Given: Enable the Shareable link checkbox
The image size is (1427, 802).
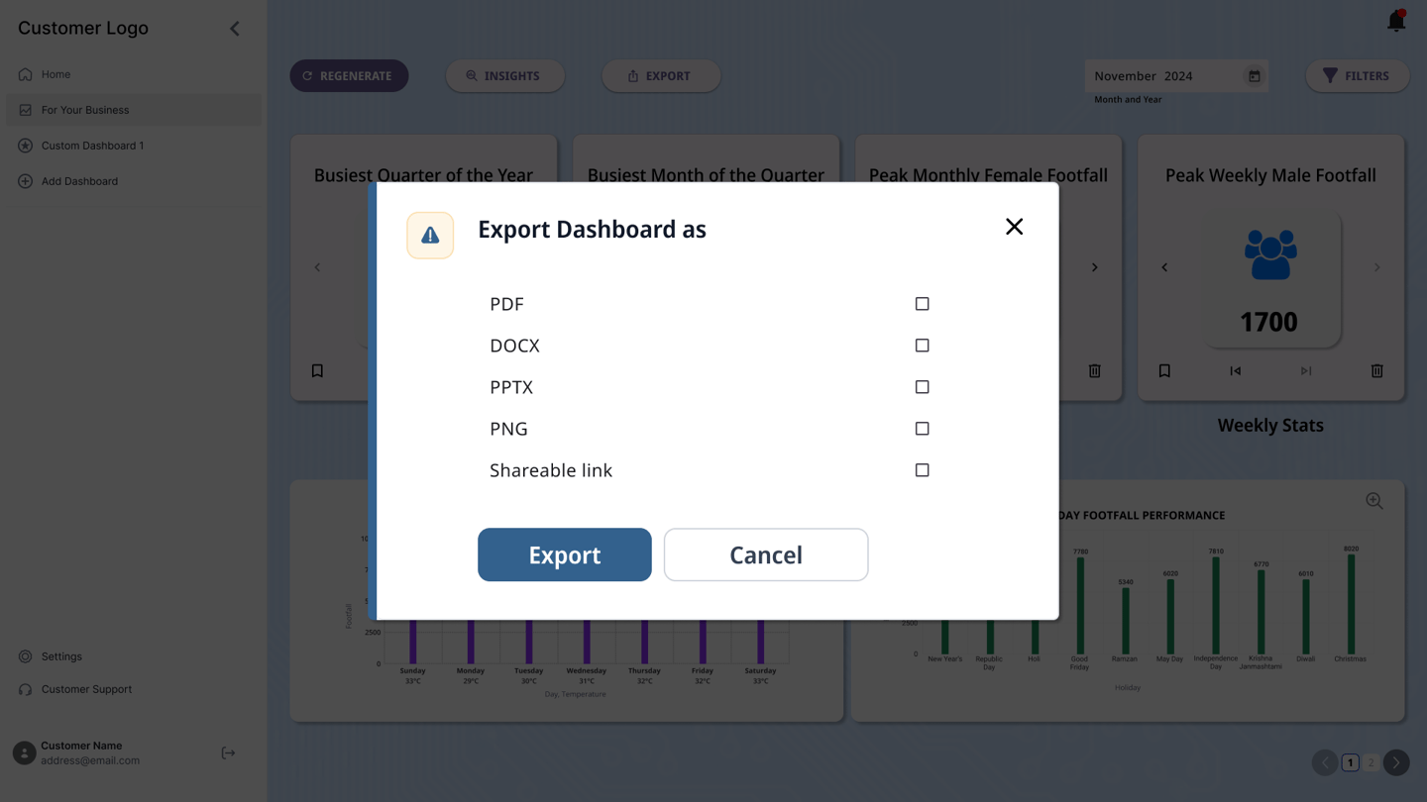Looking at the screenshot, I should tap(922, 470).
